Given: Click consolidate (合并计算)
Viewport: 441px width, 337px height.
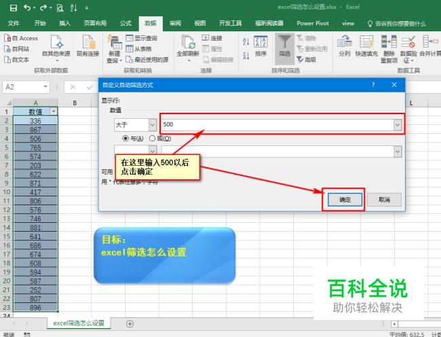Looking at the screenshot, I should point(430,46).
